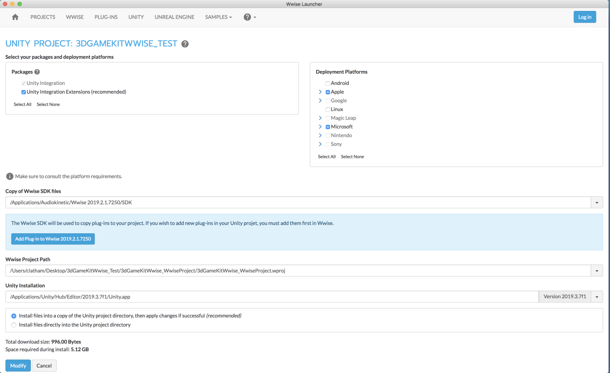Expand the Google platform tree
The width and height of the screenshot is (610, 373).
coord(320,101)
